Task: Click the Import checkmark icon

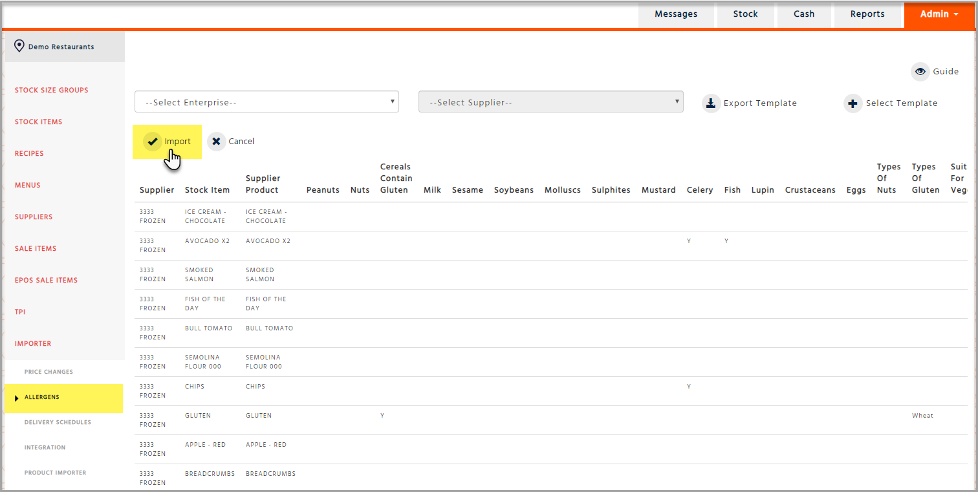Action: 153,142
